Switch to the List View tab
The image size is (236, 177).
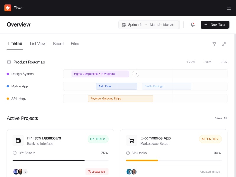click(37, 43)
